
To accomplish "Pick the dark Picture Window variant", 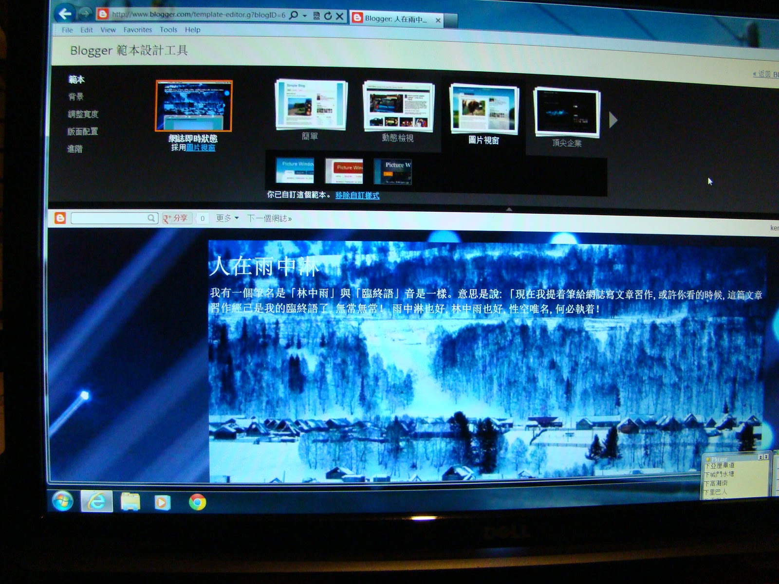I will [x=392, y=172].
